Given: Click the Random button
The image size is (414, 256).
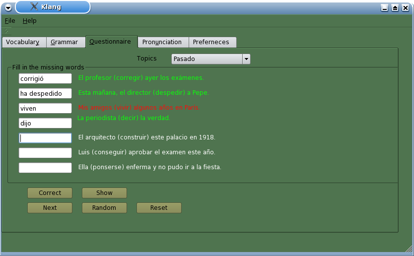Looking at the screenshot, I should [x=104, y=208].
